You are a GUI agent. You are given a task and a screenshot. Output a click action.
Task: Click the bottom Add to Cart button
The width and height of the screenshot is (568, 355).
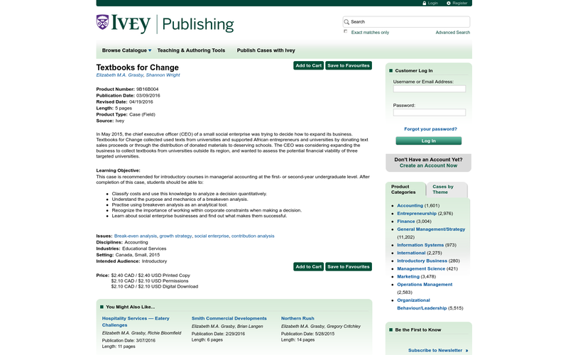pos(308,267)
